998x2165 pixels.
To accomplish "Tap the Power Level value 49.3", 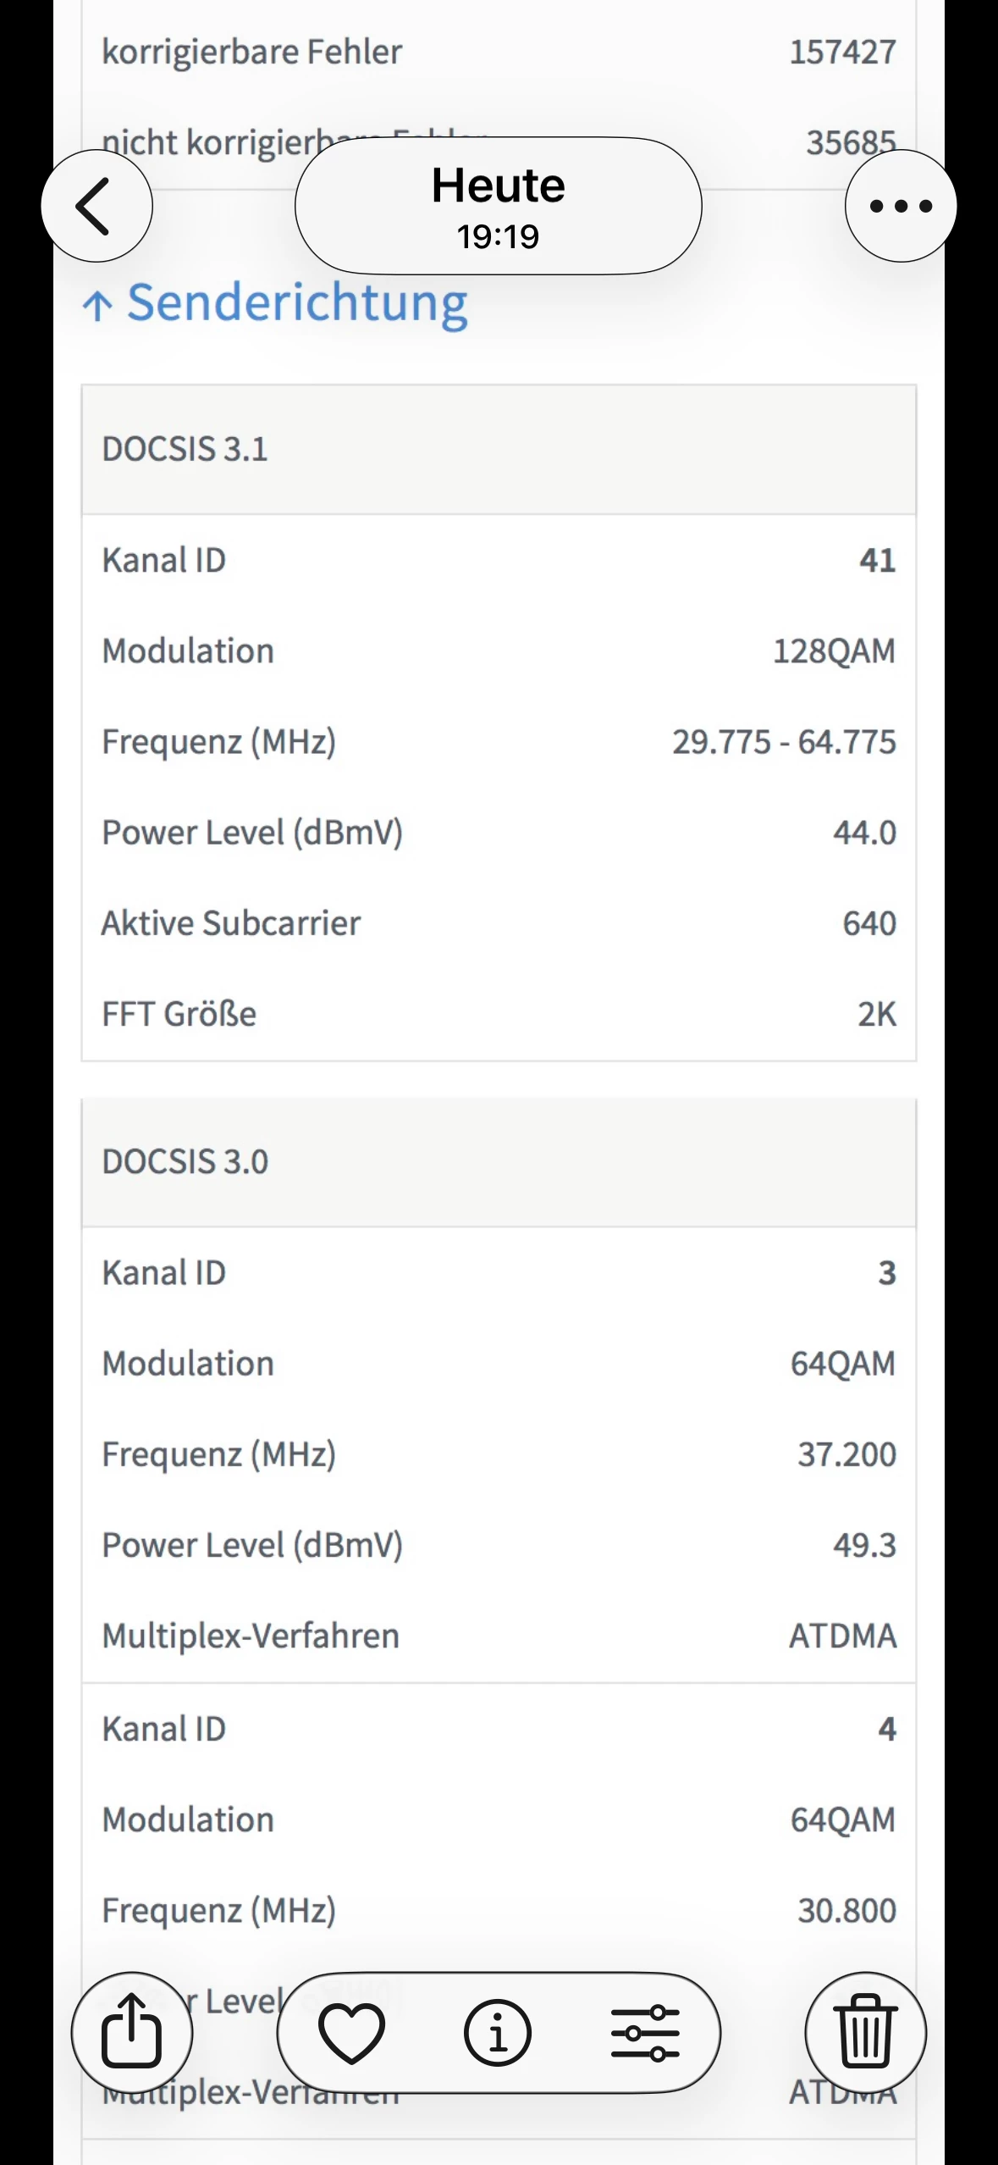I will tap(864, 1545).
